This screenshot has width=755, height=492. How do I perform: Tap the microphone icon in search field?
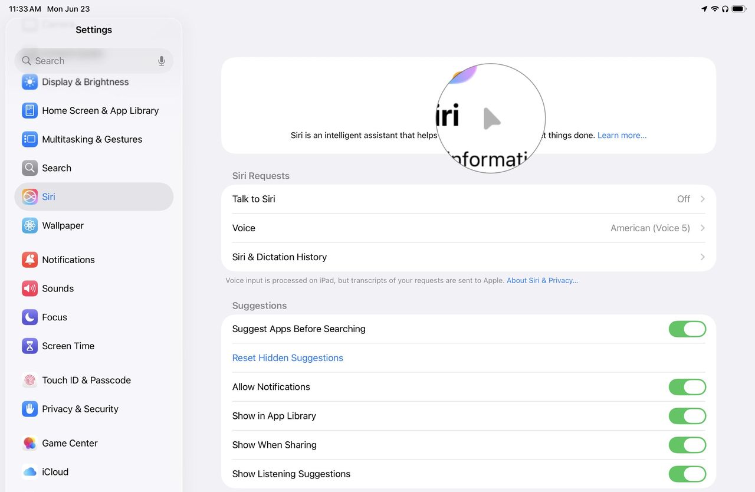coord(162,61)
